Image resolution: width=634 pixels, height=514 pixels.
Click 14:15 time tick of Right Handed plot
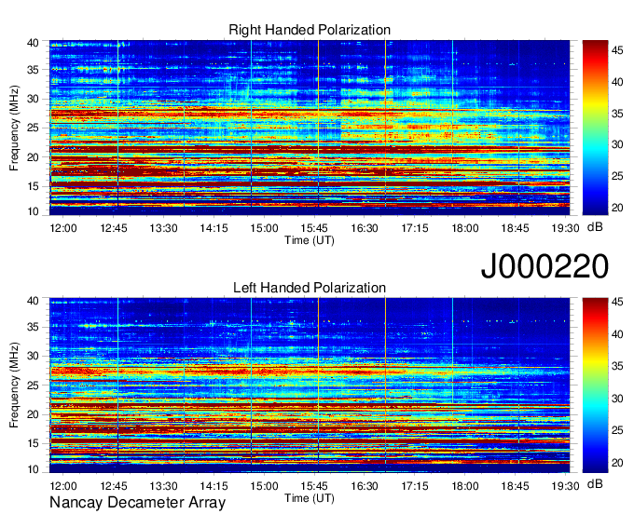click(214, 228)
